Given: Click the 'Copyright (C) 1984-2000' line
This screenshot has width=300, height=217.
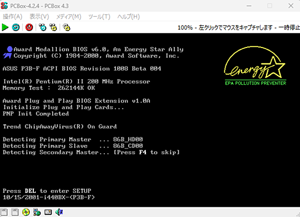Looking at the screenshot, I should click(x=96, y=56).
